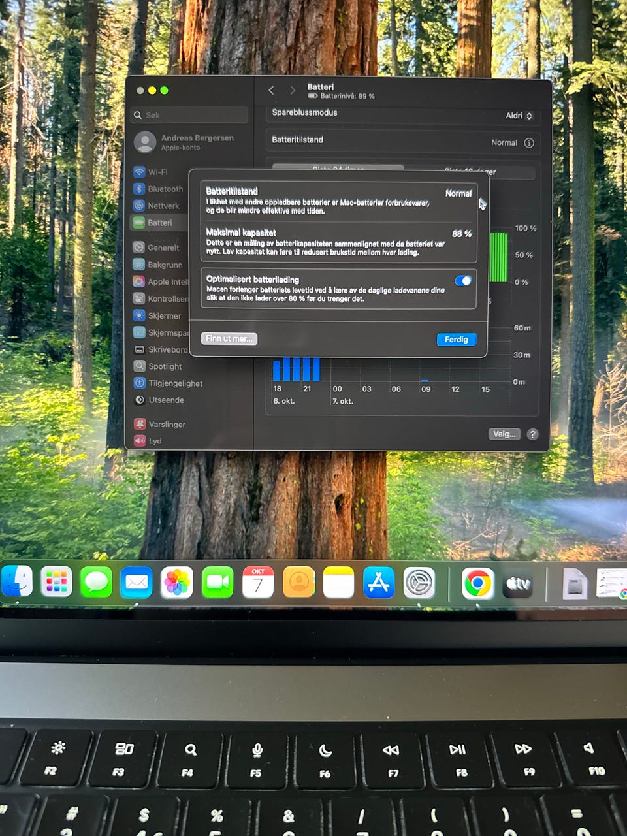Open Bakgrunn settings pane

coord(159,265)
